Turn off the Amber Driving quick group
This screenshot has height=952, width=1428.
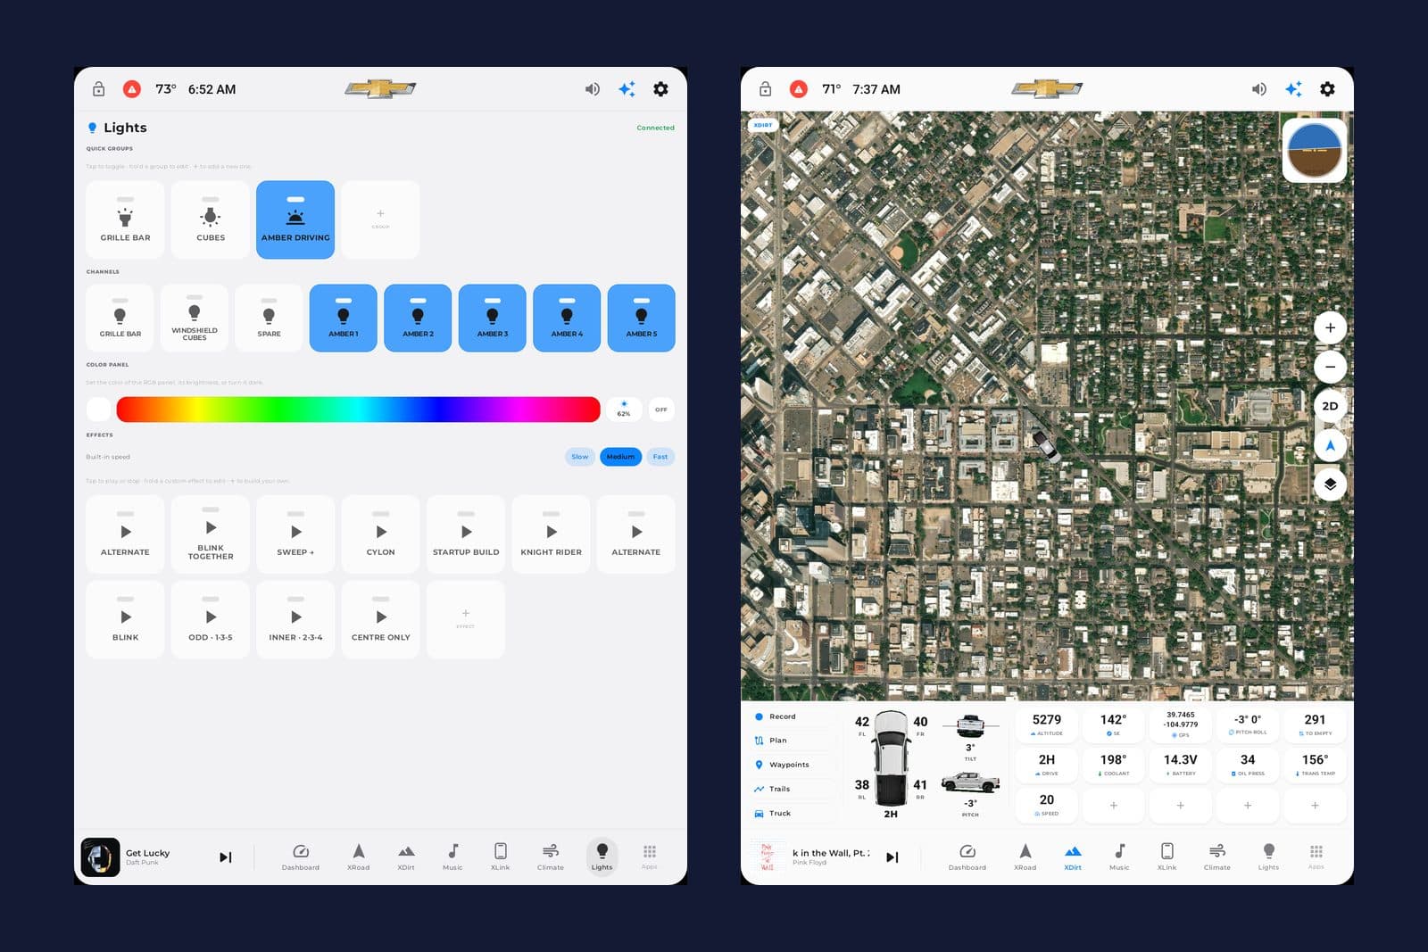295,220
